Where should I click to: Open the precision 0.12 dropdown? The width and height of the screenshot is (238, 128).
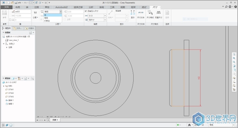pyautogui.click(x=105, y=16)
